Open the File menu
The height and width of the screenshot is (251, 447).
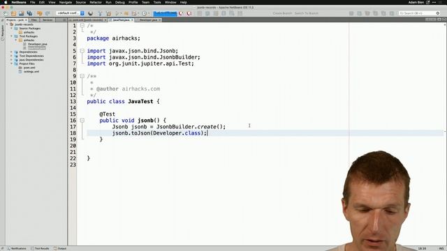pyautogui.click(x=33, y=2)
